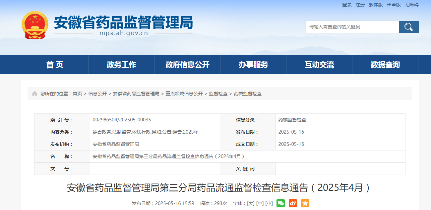Click breadcrumb link 信息公开
The image size is (431, 210).
coord(97,94)
